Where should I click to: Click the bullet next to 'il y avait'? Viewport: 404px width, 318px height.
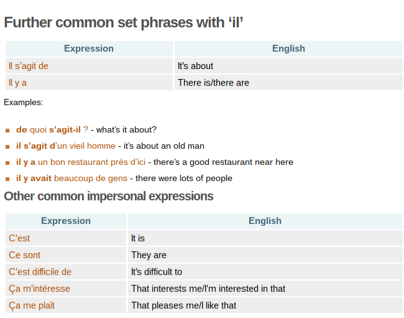coord(7,179)
